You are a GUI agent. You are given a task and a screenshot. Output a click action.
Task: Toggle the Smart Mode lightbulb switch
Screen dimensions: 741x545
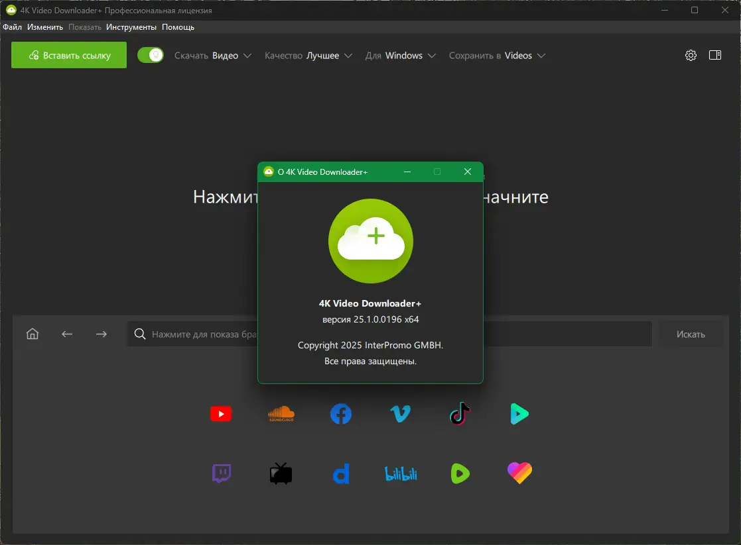pos(151,55)
